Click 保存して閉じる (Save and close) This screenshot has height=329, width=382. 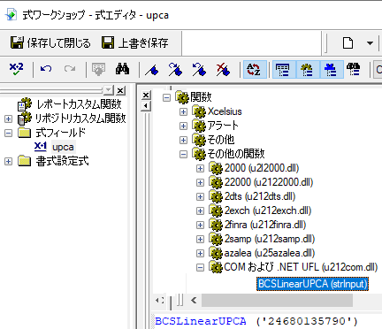tap(50, 43)
